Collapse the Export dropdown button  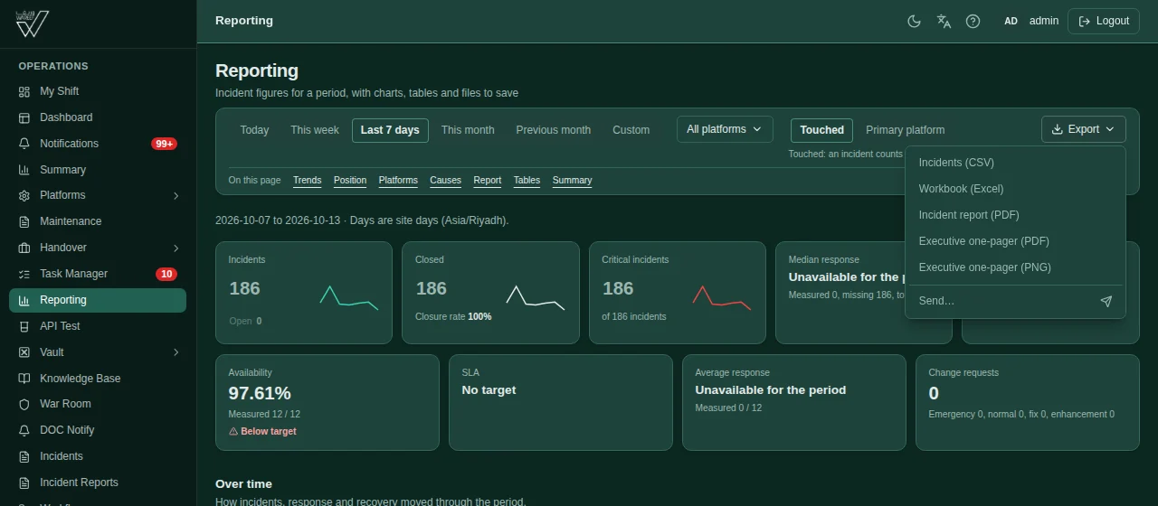[1084, 129]
